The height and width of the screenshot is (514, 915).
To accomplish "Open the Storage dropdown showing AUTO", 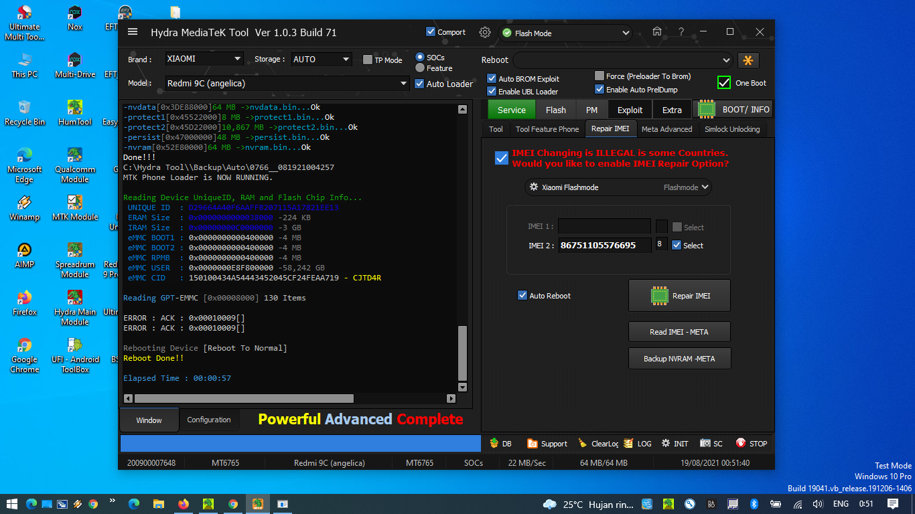I will [322, 59].
